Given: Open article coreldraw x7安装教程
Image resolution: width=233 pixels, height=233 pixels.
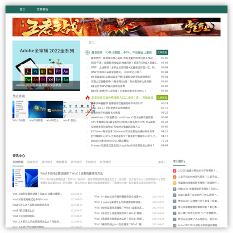Looking at the screenshot, I should 122,117.
